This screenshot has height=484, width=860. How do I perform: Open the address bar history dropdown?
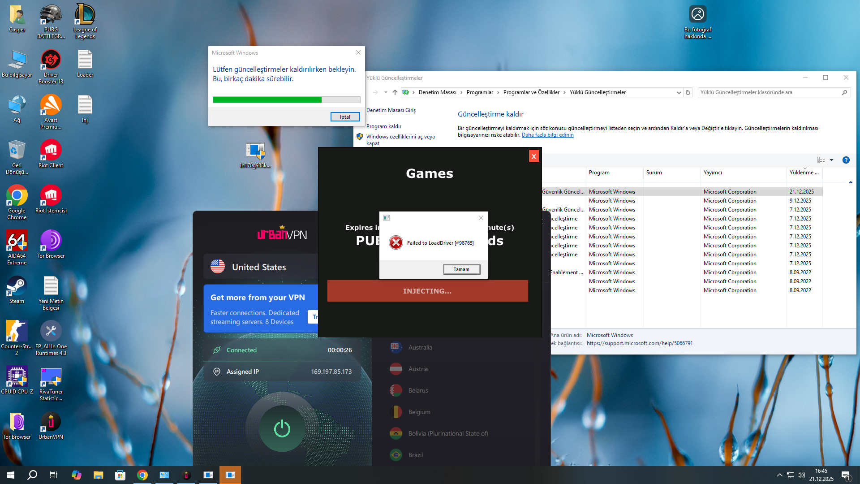[x=679, y=92]
